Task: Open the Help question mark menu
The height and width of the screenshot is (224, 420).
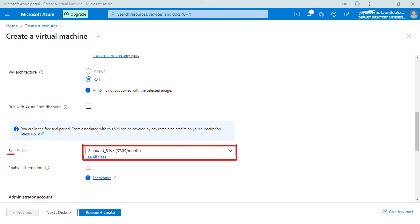Action: [334, 14]
